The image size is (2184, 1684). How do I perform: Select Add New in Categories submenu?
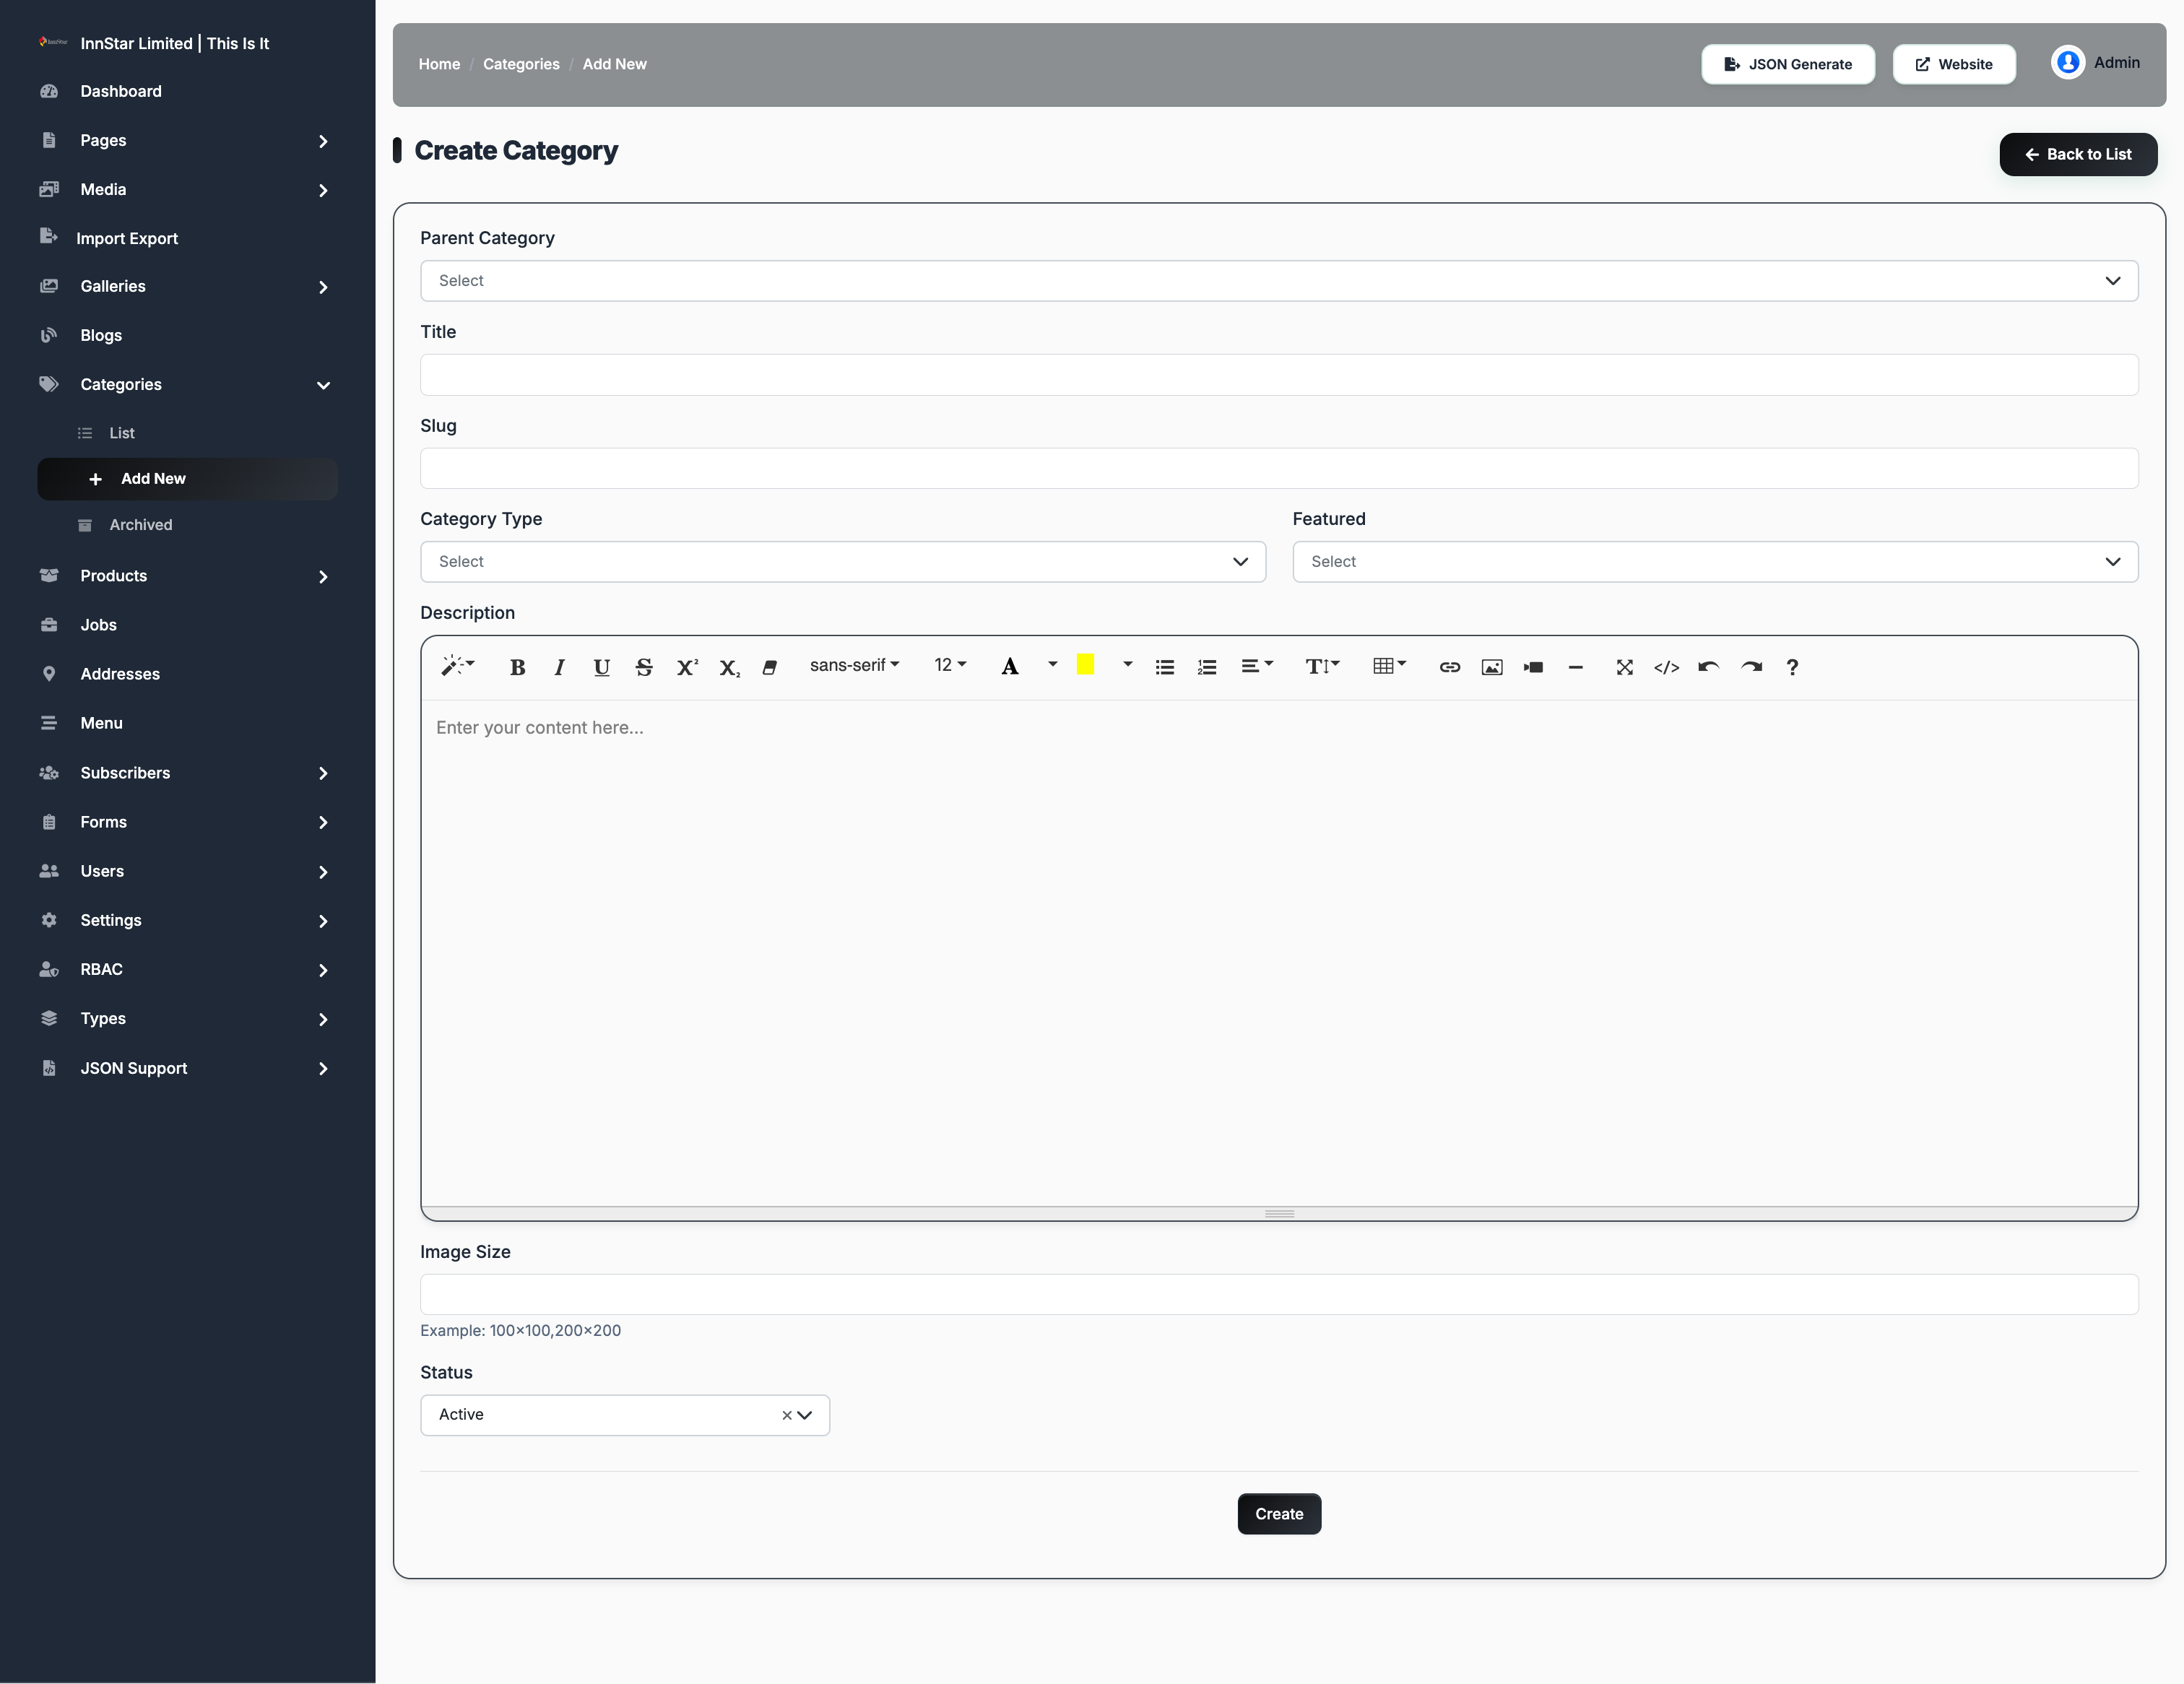187,479
